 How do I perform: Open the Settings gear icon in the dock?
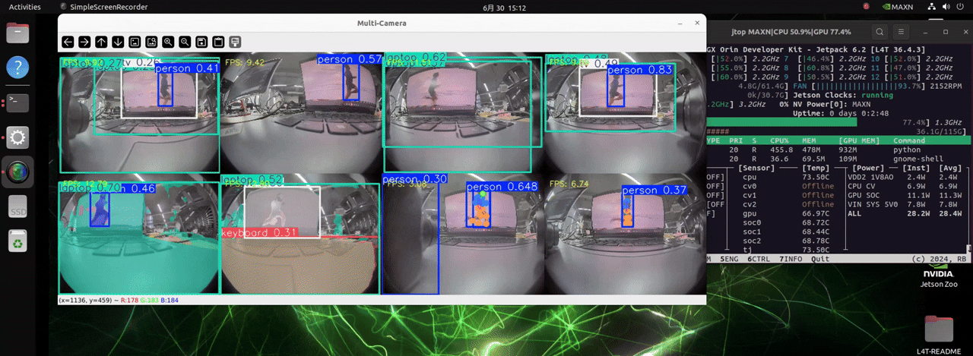point(18,137)
